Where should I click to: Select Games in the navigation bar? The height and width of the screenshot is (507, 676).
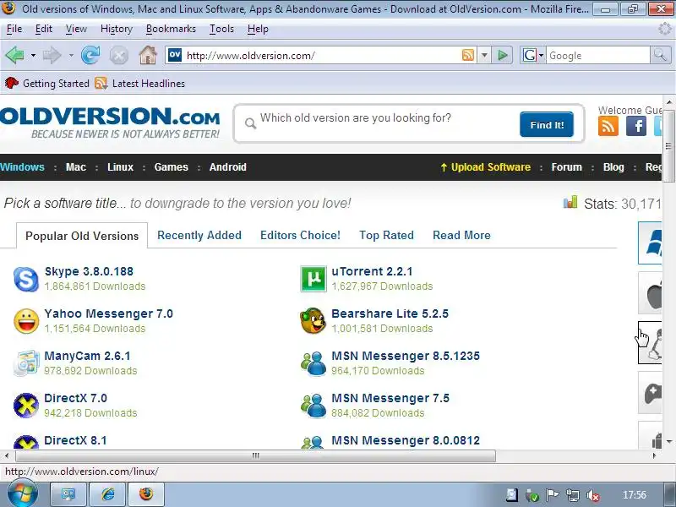pos(172,167)
